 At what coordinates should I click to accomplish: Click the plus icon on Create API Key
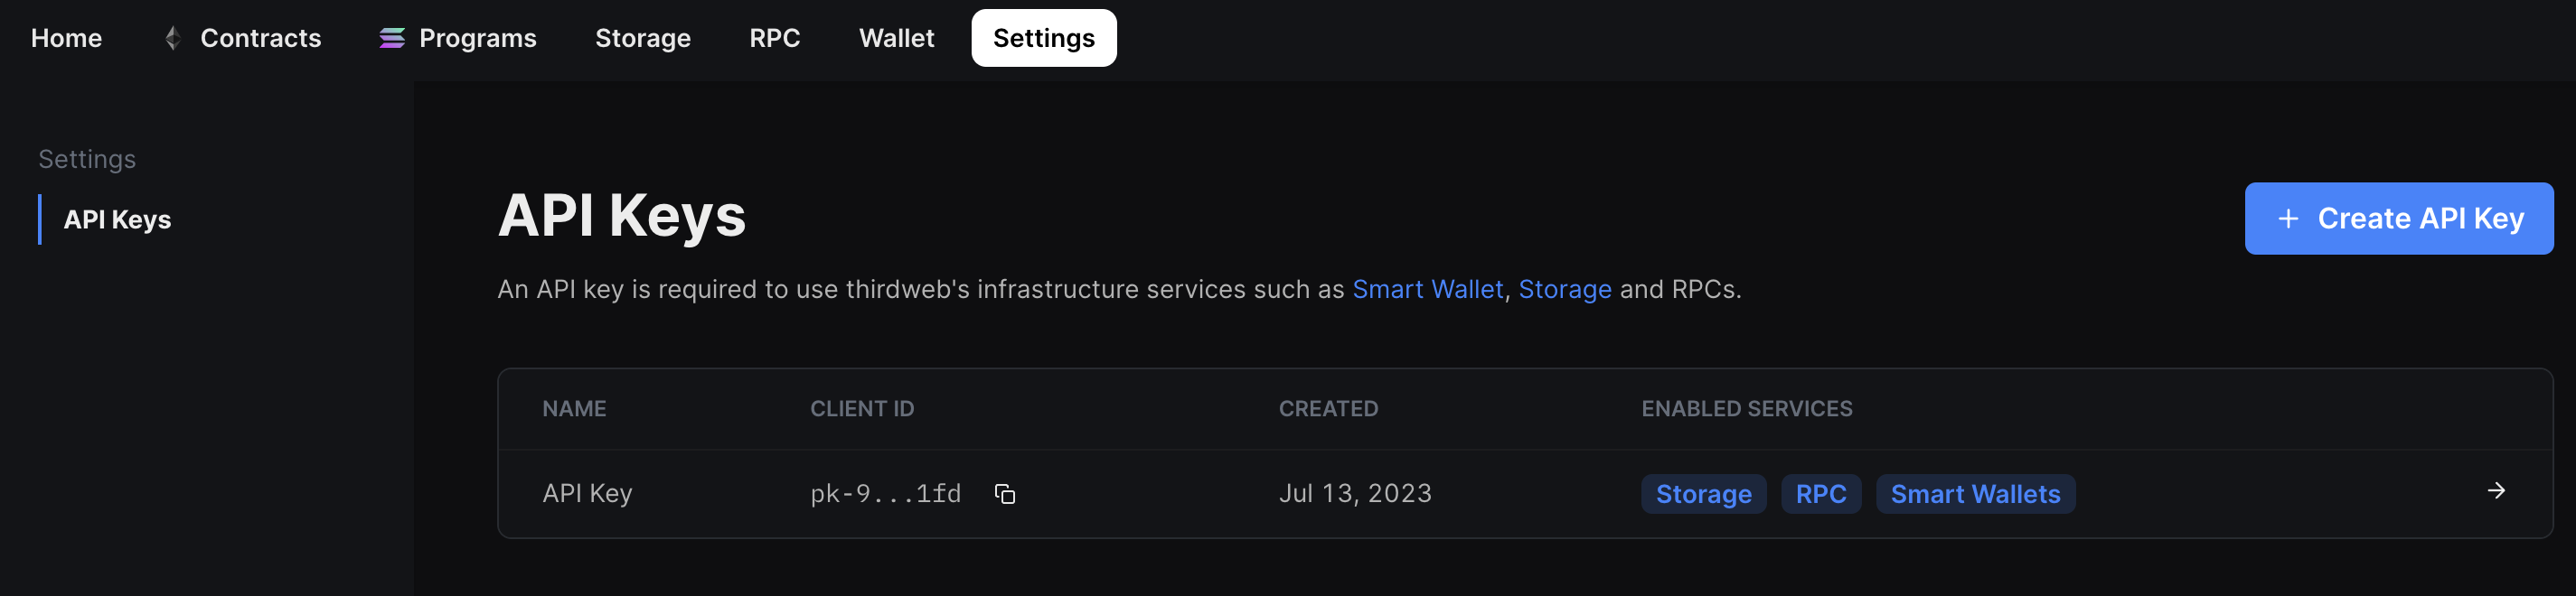2288,219
